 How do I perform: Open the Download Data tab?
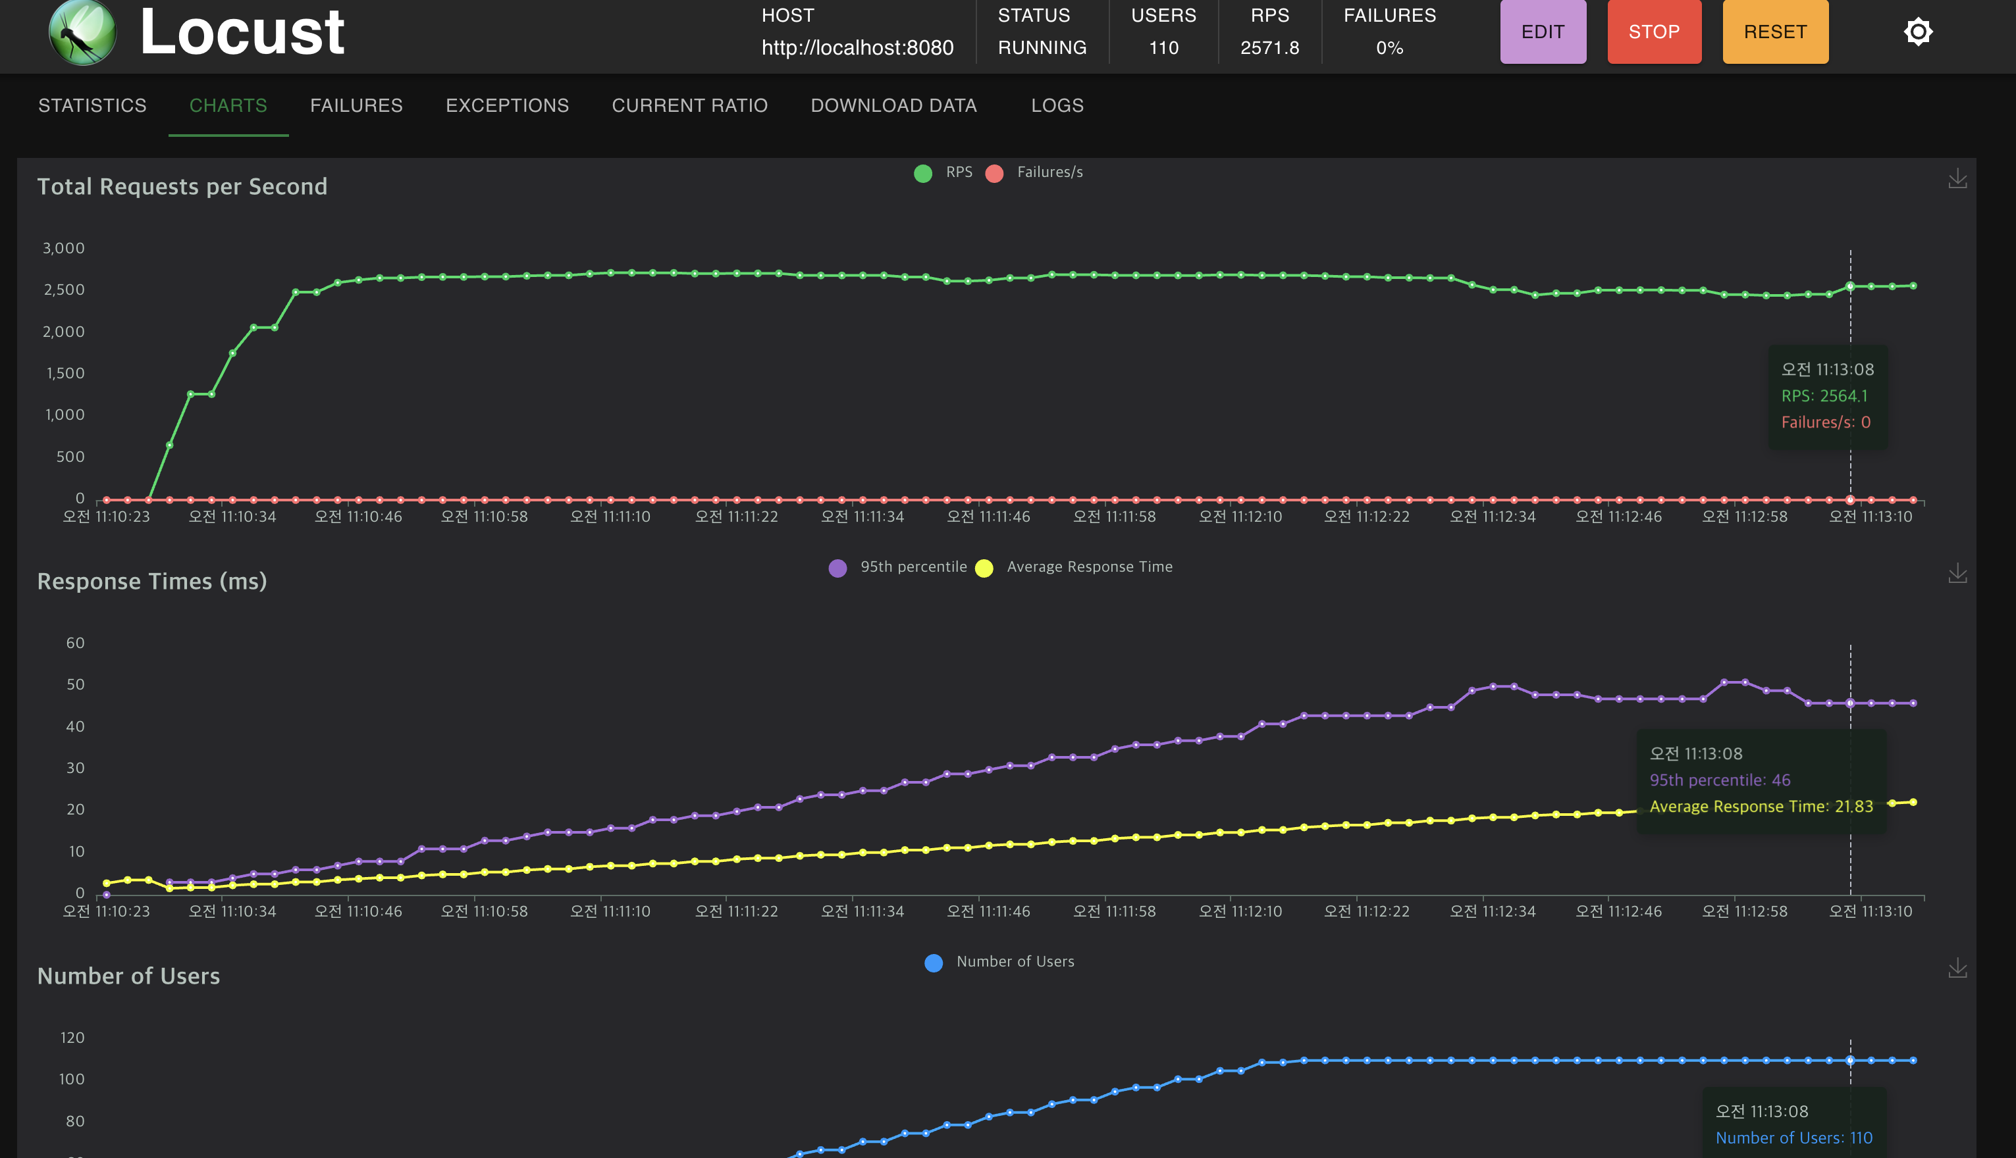(x=893, y=106)
